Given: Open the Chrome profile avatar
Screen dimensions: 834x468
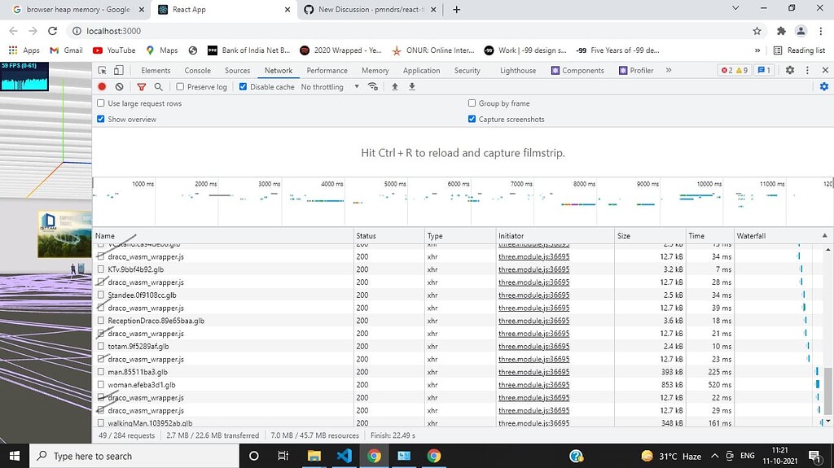Looking at the screenshot, I should [801, 31].
